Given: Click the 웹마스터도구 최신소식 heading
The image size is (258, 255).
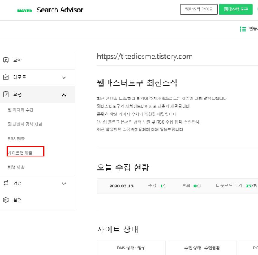Looking at the screenshot, I should tap(137, 83).
